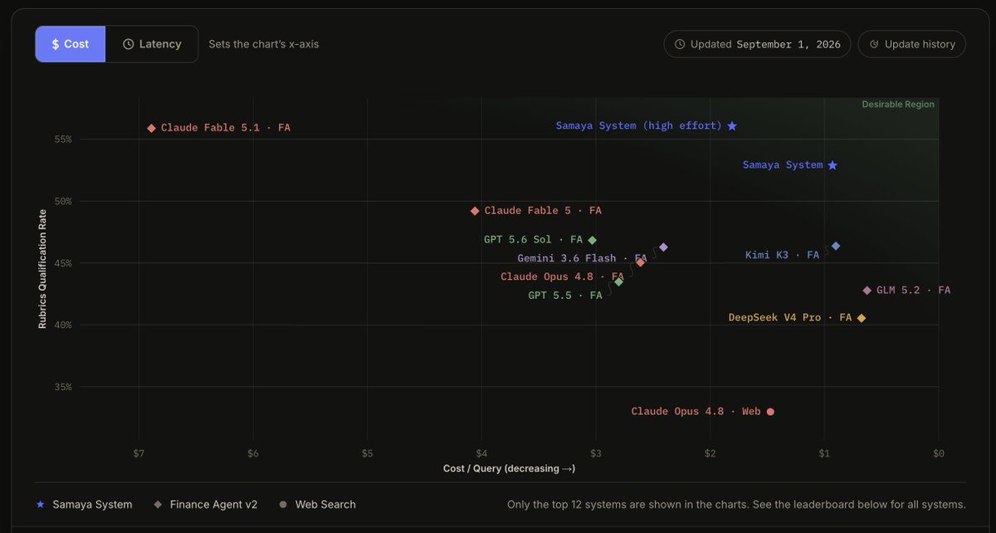This screenshot has width=996, height=533.
Task: Select the Claude Fable 5 diamond marker
Action: 475,211
